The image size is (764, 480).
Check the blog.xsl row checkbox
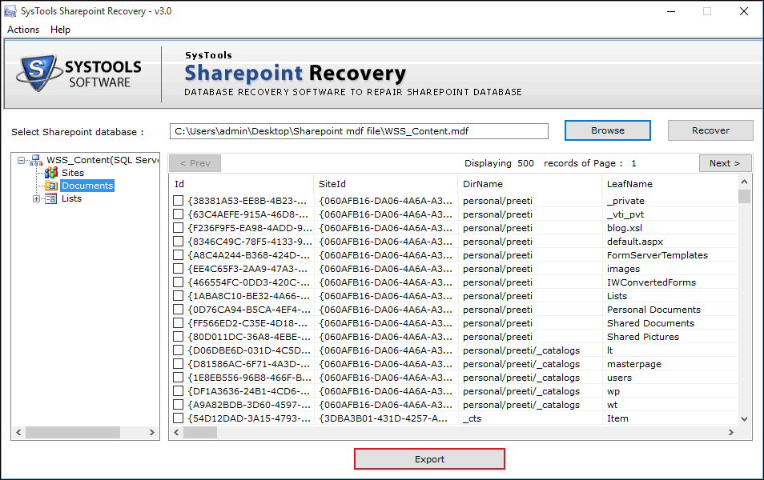(179, 228)
